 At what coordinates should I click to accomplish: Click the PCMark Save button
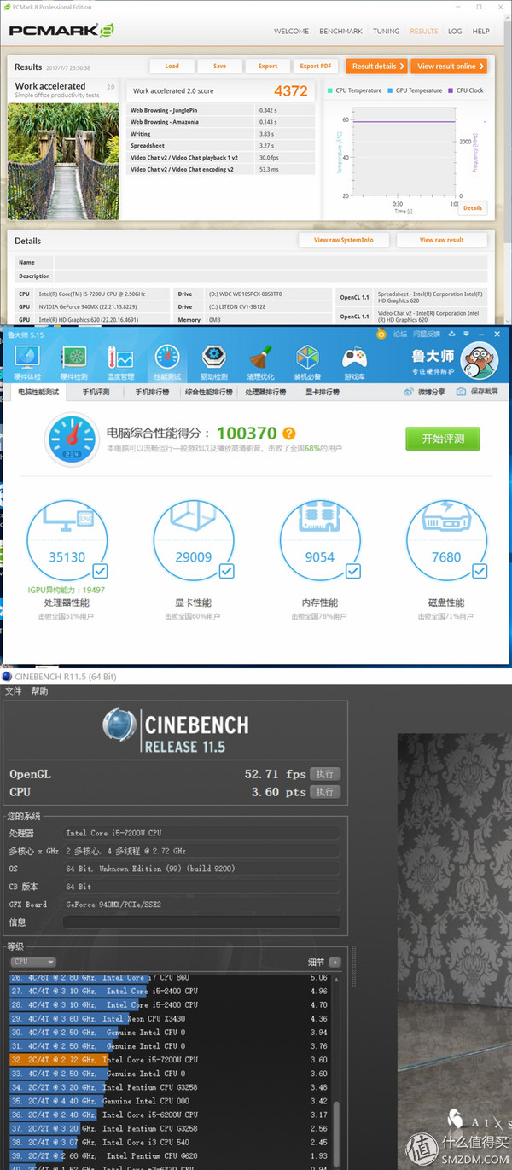coord(219,66)
